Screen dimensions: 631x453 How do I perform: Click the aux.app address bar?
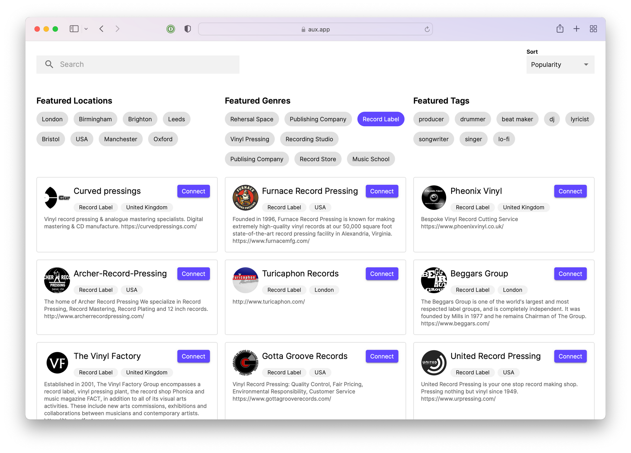click(x=315, y=29)
